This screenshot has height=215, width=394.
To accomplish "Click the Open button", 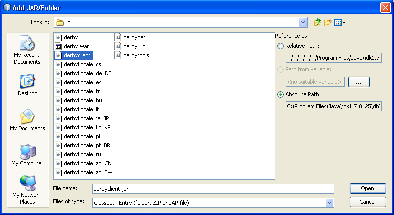I will point(368,188).
